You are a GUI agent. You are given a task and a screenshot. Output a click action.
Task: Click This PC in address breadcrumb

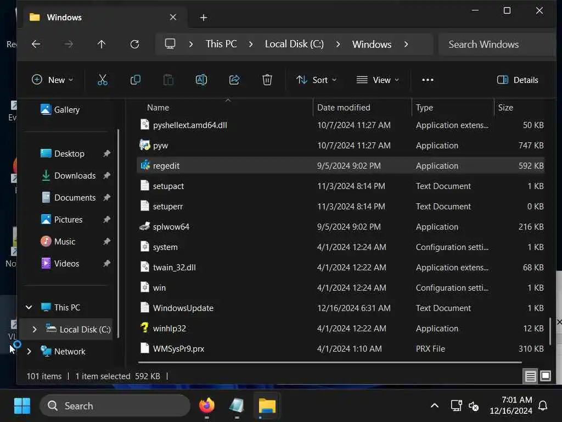(x=221, y=44)
